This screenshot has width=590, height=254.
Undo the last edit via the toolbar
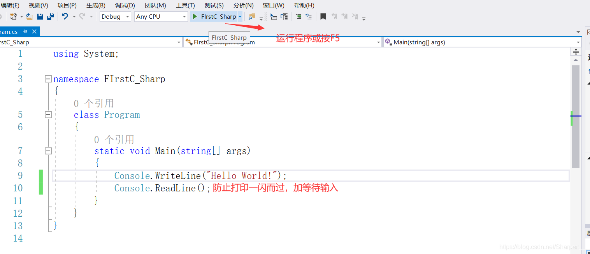point(65,16)
